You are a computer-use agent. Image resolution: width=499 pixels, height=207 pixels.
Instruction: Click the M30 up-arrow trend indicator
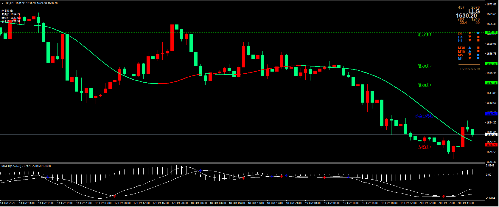coord(470,48)
